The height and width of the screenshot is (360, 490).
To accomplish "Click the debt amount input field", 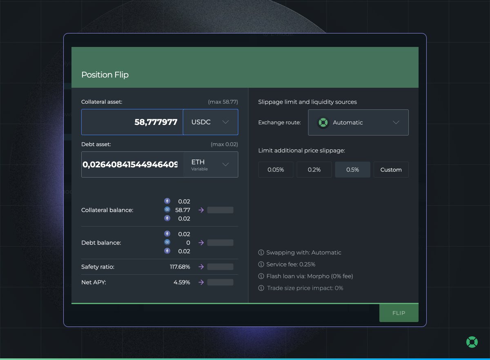I will pyautogui.click(x=132, y=164).
